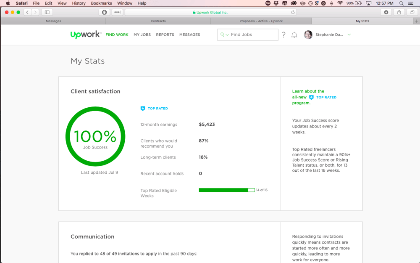Open the Wi-Fi status menu
This screenshot has width=420, height=263.
340,3
